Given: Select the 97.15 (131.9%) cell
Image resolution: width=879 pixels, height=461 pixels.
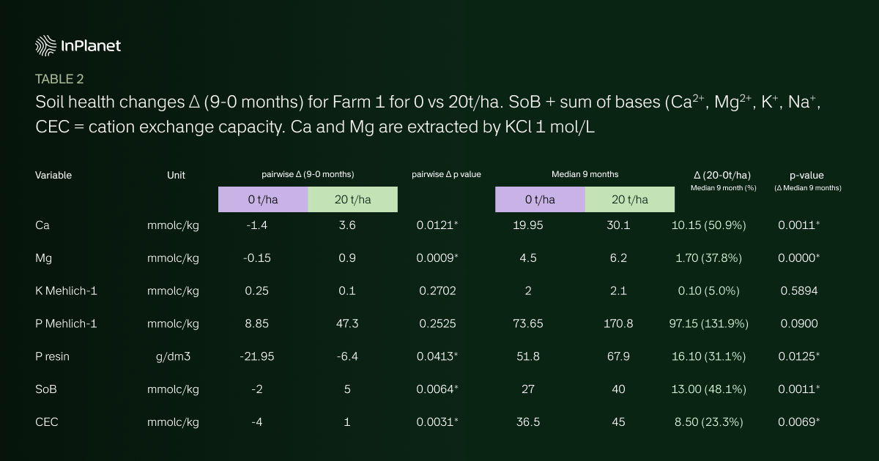Looking at the screenshot, I should [708, 323].
